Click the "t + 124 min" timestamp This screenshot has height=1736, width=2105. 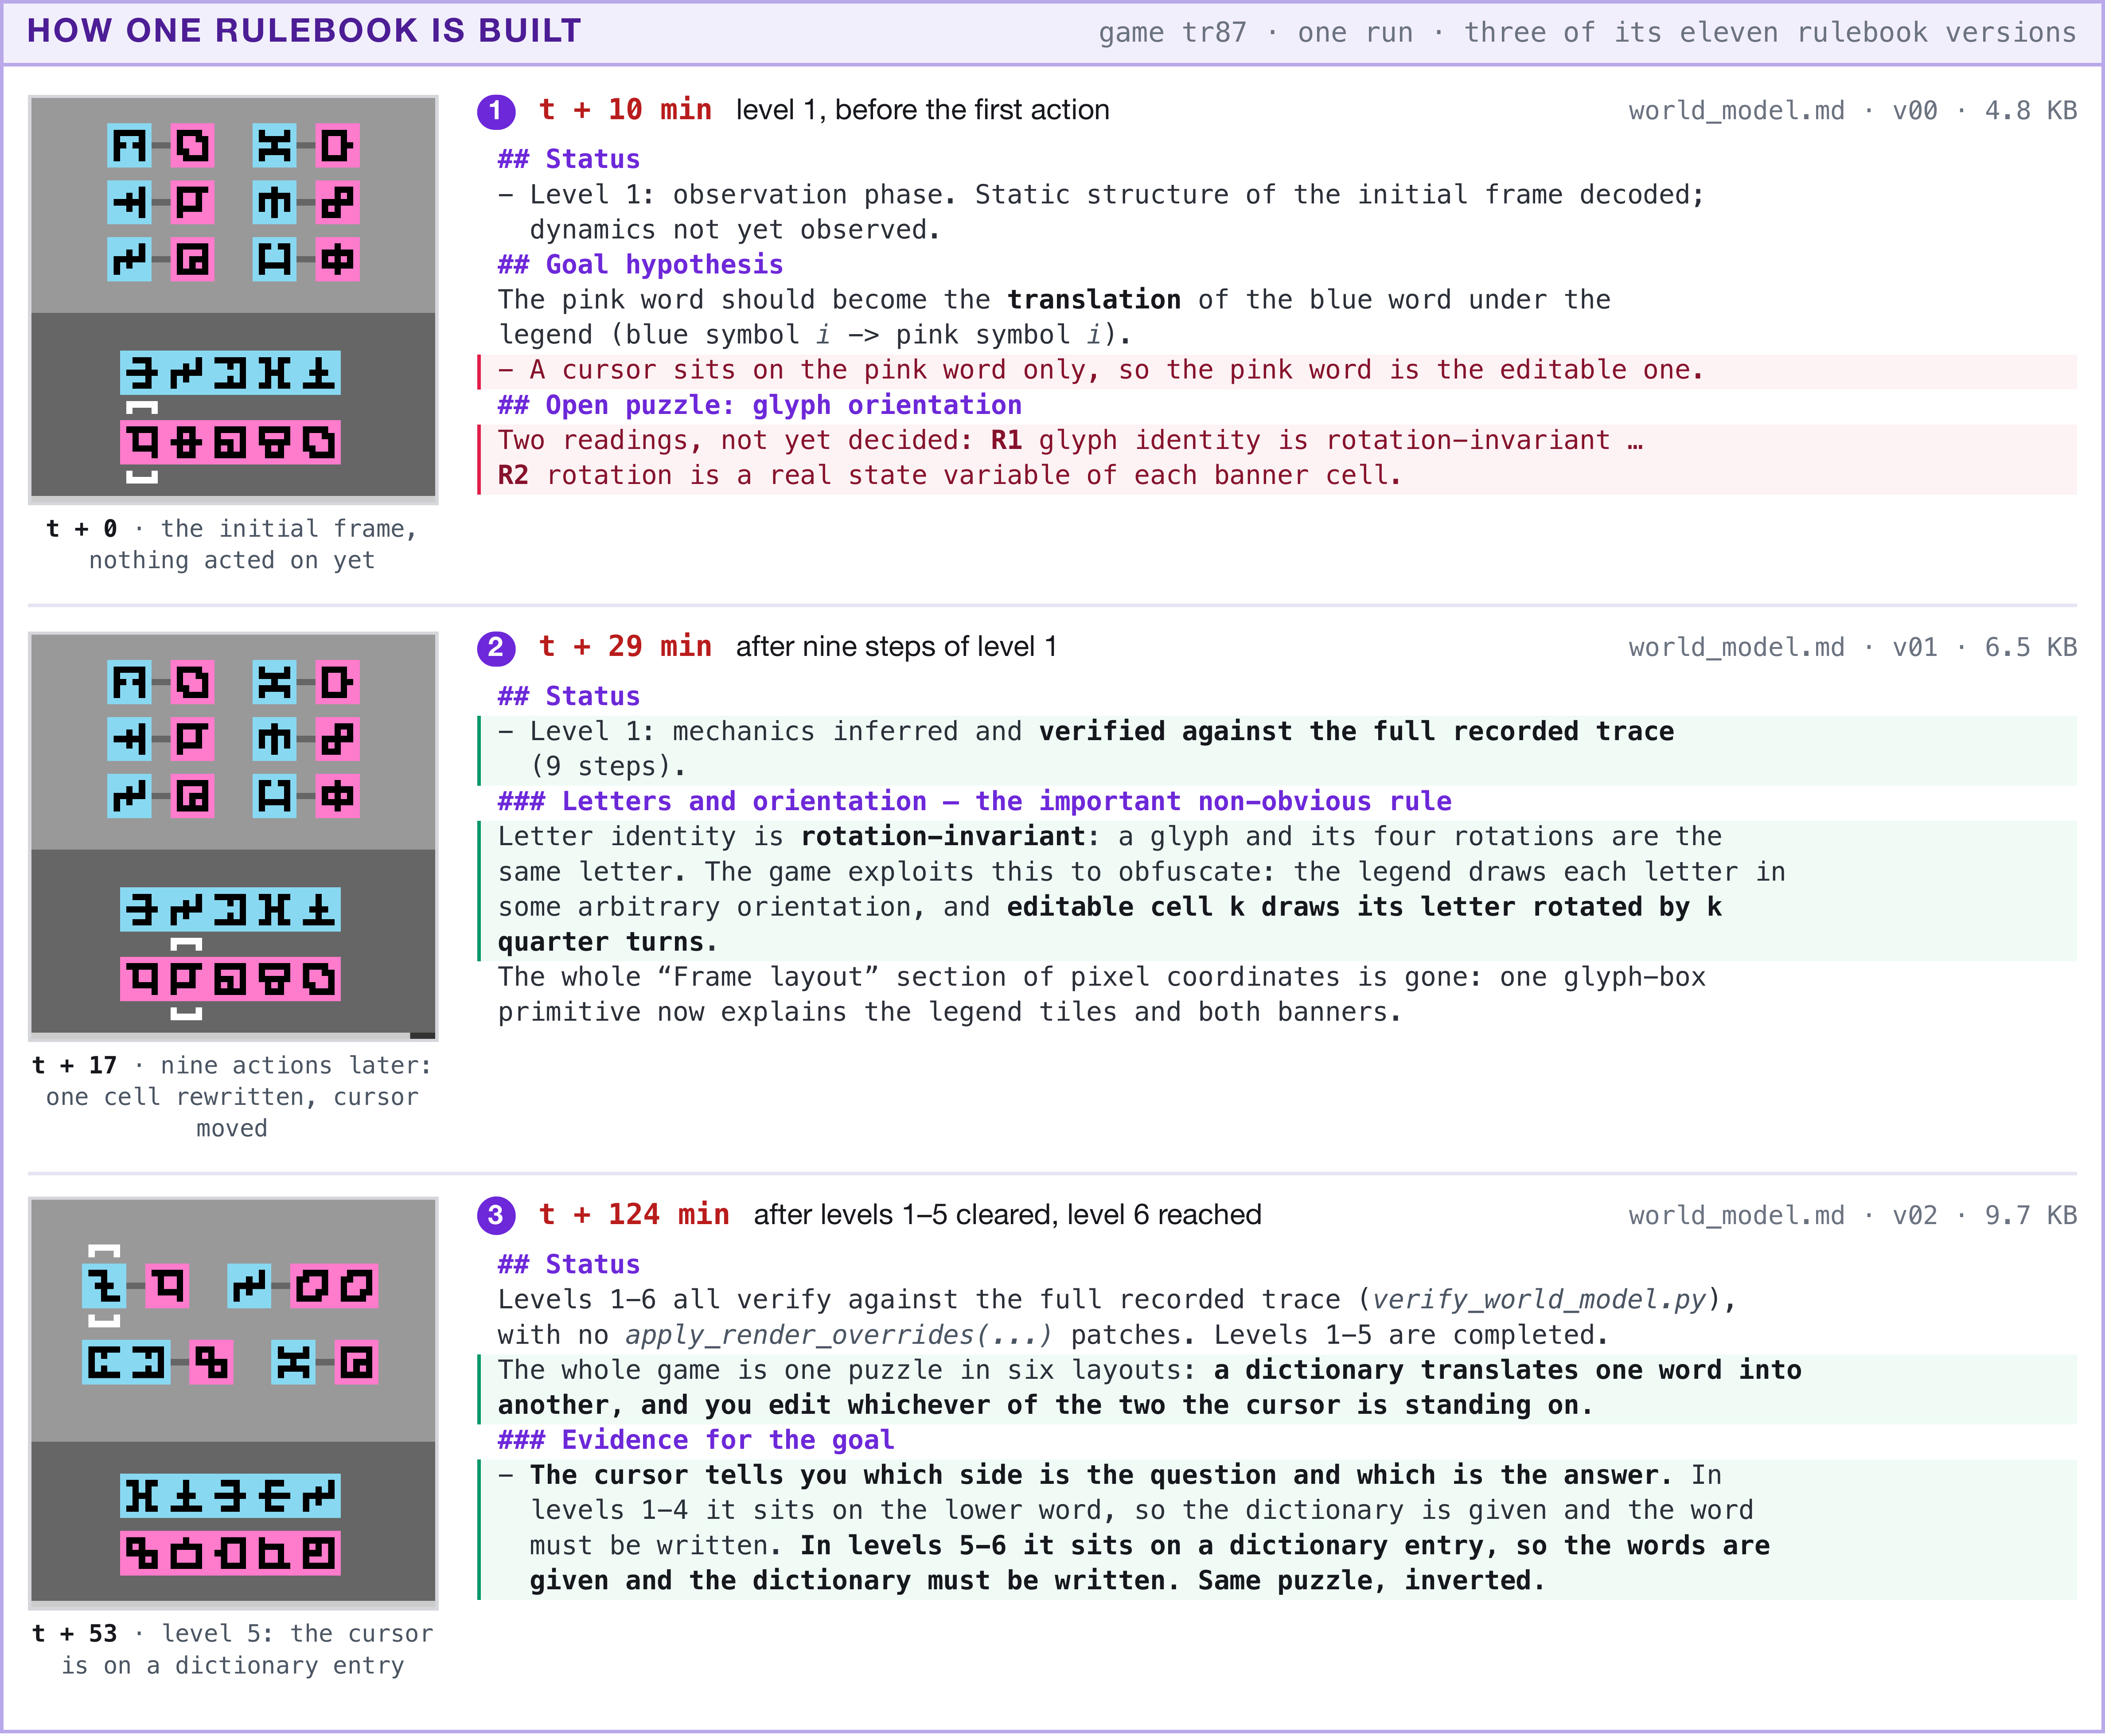click(x=634, y=1215)
